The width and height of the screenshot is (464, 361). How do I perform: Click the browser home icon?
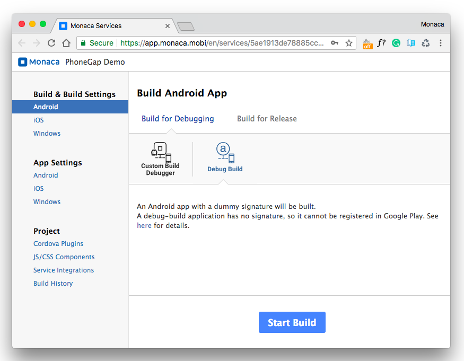point(66,43)
